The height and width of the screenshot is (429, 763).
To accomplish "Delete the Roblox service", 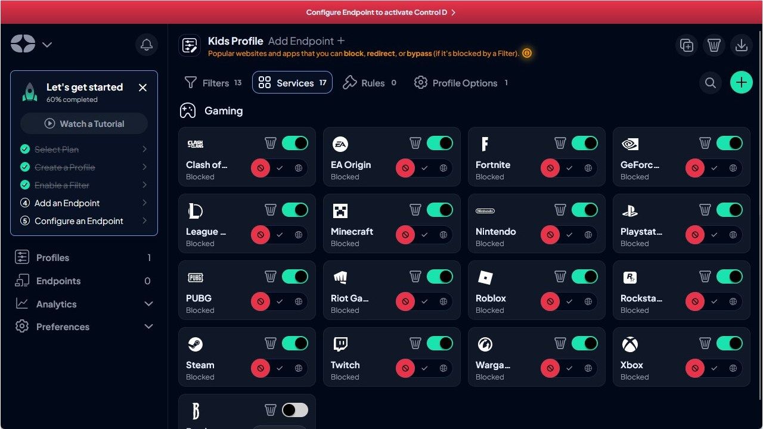I will pos(560,276).
